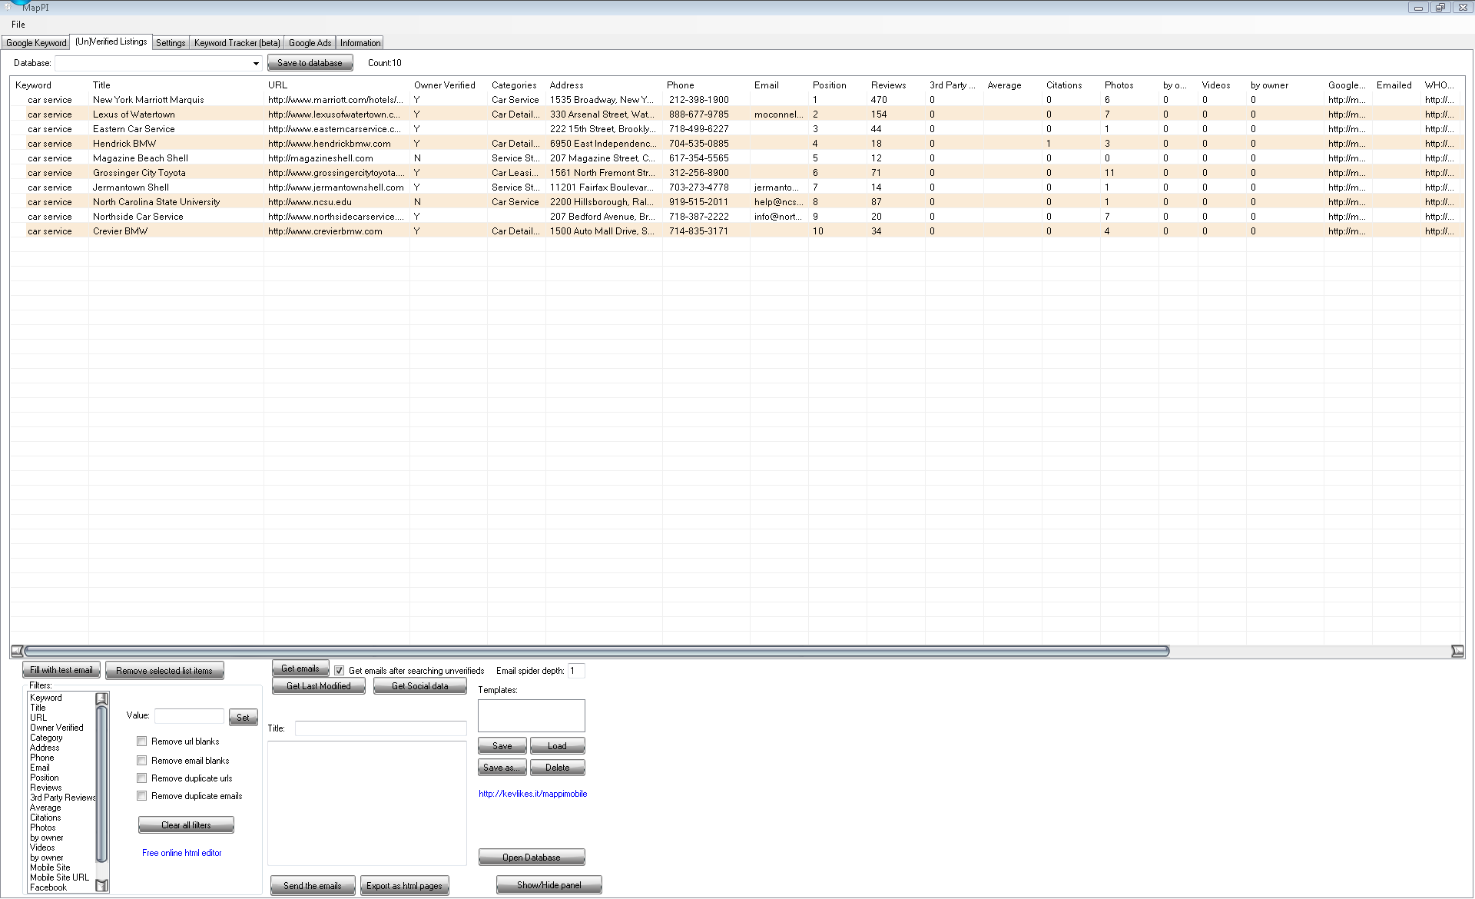
Task: Enable Remove url blanks checkbox
Action: click(141, 741)
